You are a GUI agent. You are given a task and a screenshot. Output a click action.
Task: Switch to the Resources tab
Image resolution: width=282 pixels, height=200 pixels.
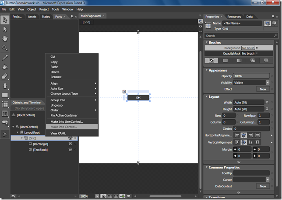click(x=234, y=17)
